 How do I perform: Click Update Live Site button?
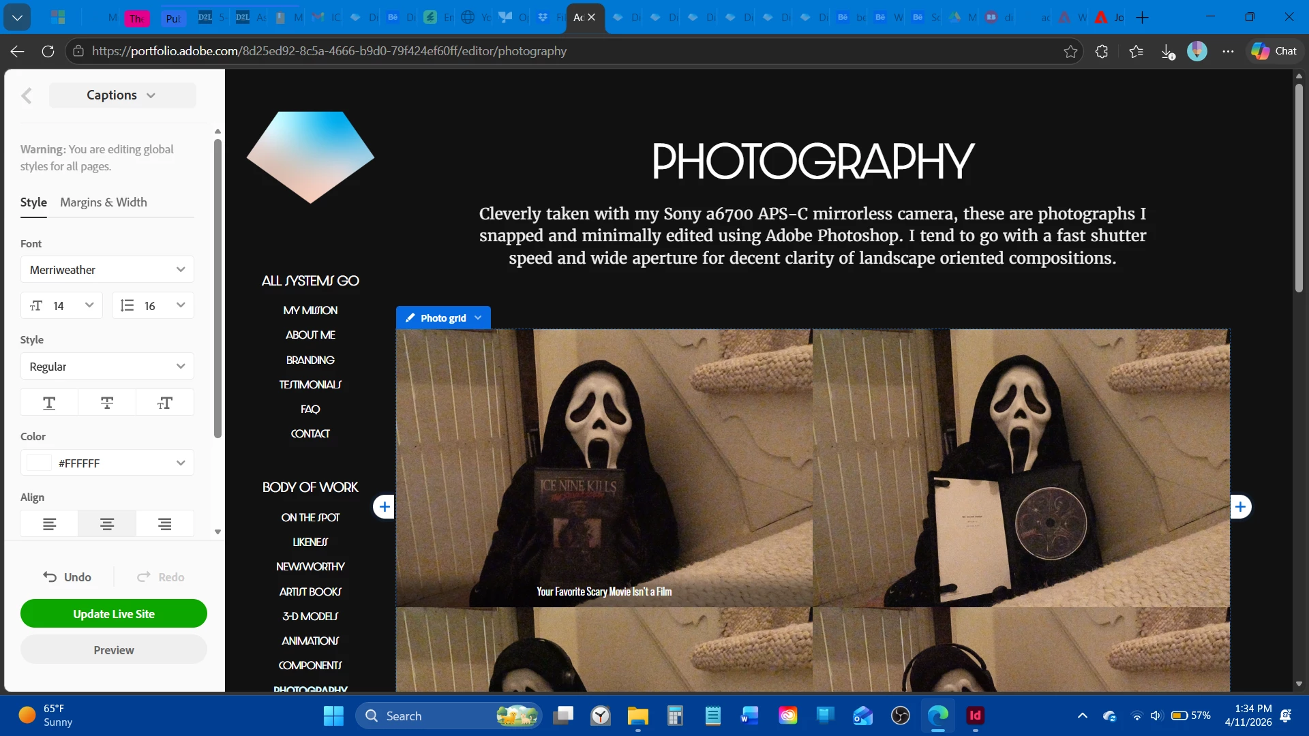(114, 613)
